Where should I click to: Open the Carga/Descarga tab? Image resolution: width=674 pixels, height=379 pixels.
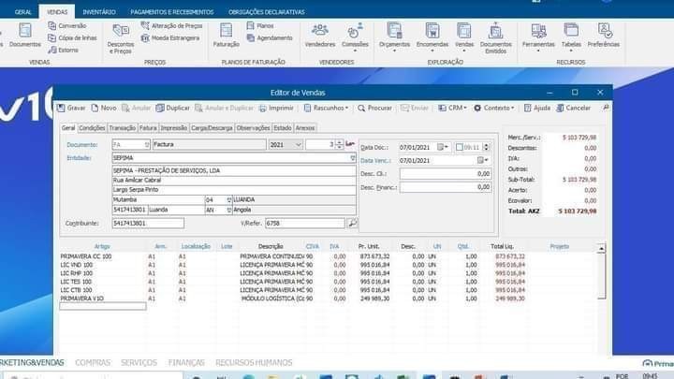[212, 127]
